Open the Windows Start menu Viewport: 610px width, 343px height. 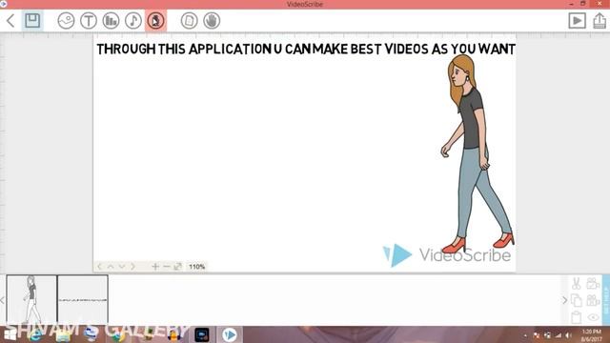point(10,334)
